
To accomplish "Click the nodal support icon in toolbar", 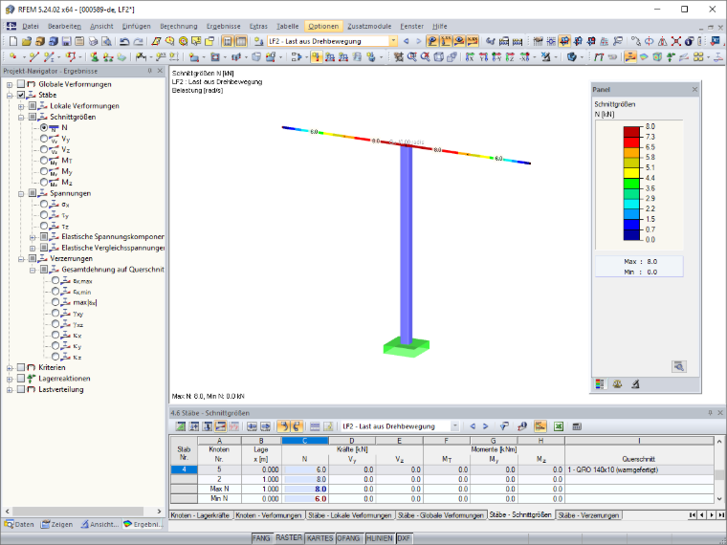I will coord(94,57).
